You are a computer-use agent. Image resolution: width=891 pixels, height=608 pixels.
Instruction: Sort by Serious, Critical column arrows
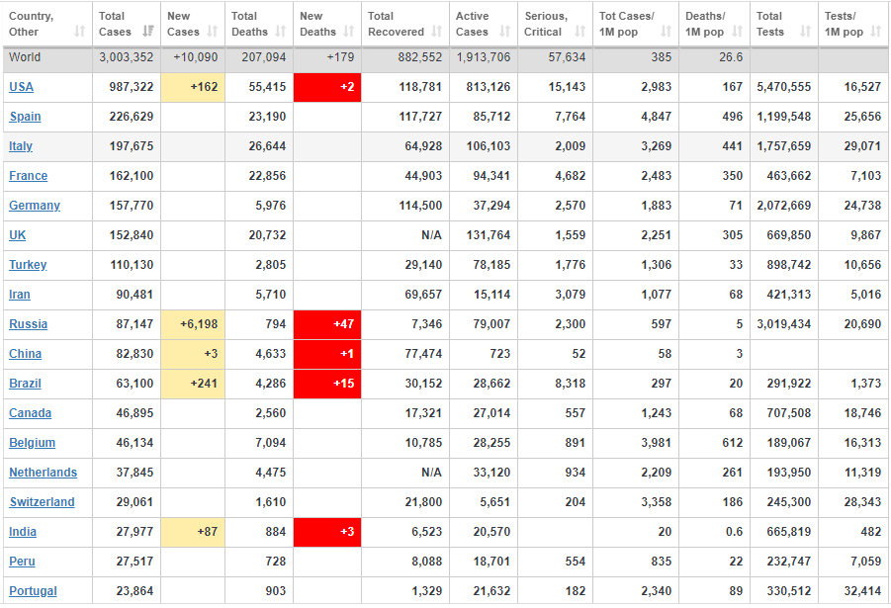[580, 32]
